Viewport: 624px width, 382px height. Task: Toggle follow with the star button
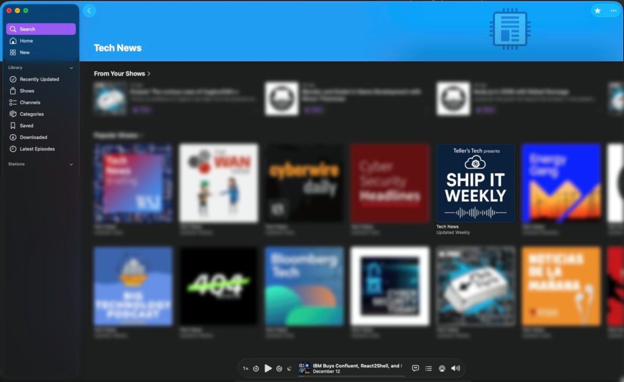click(x=598, y=10)
